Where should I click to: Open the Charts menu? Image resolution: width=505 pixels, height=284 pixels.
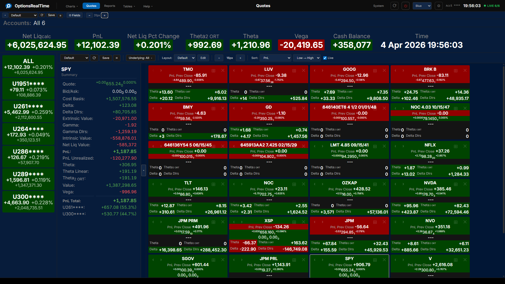(x=72, y=6)
